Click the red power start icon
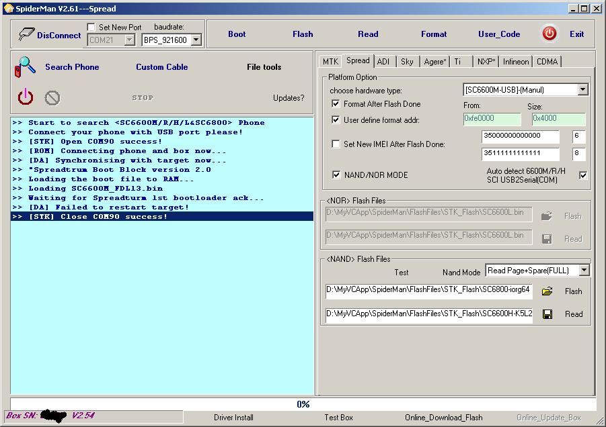This screenshot has width=606, height=427. pyautogui.click(x=26, y=97)
